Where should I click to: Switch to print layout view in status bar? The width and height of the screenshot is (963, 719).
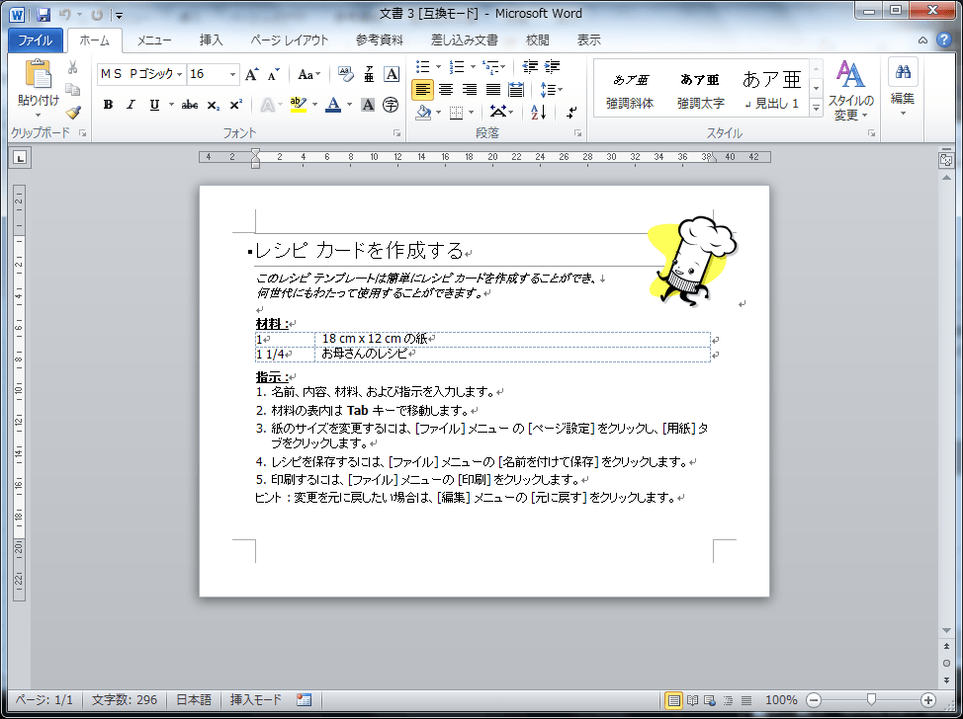674,700
